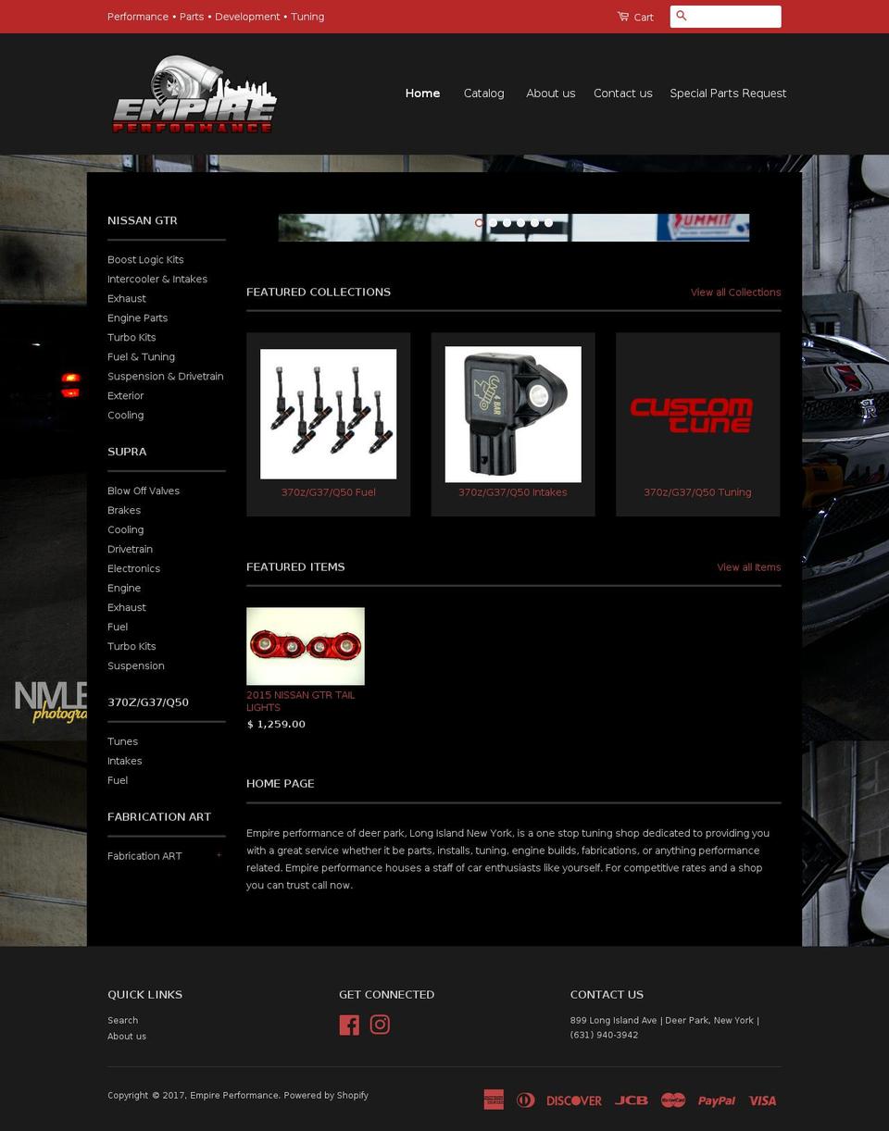Click the Cart text link
The image size is (889, 1131).
click(x=644, y=18)
